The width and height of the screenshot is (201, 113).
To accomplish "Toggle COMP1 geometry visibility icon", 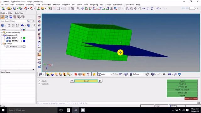I will (x=8, y=38).
